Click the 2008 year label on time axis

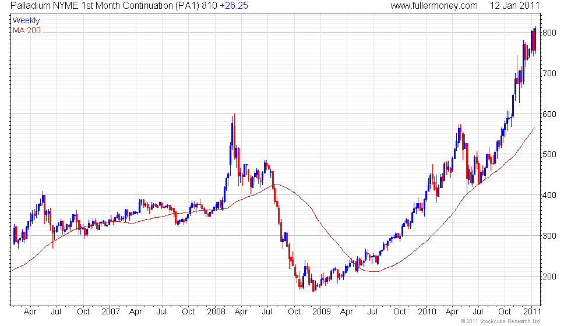coord(216,312)
